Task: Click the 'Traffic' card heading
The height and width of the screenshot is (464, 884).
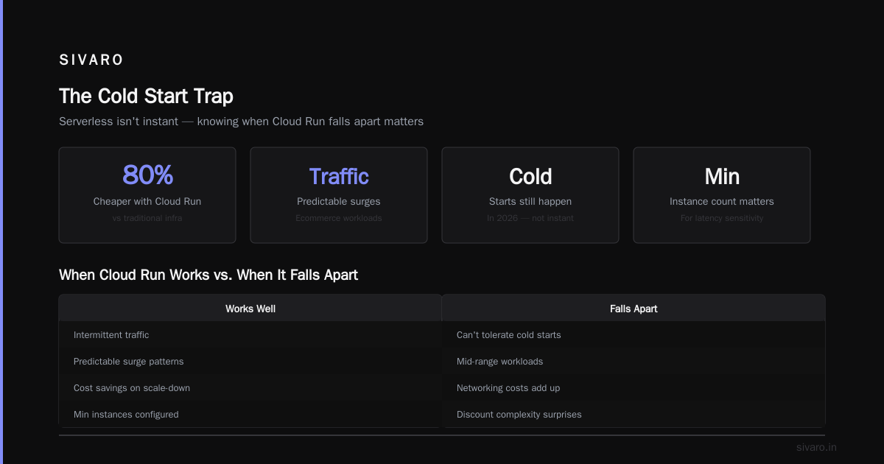Action: pyautogui.click(x=339, y=176)
